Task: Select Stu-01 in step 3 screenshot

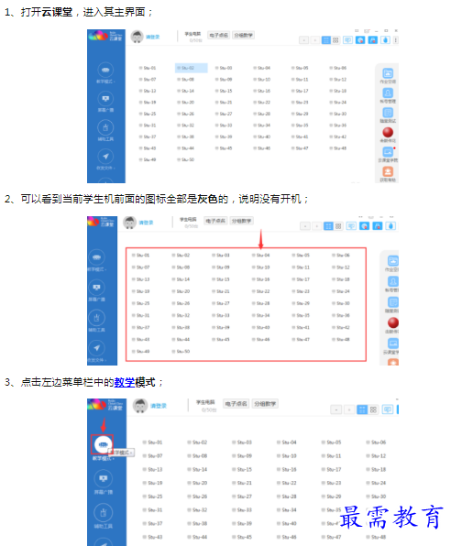Action: (153, 442)
